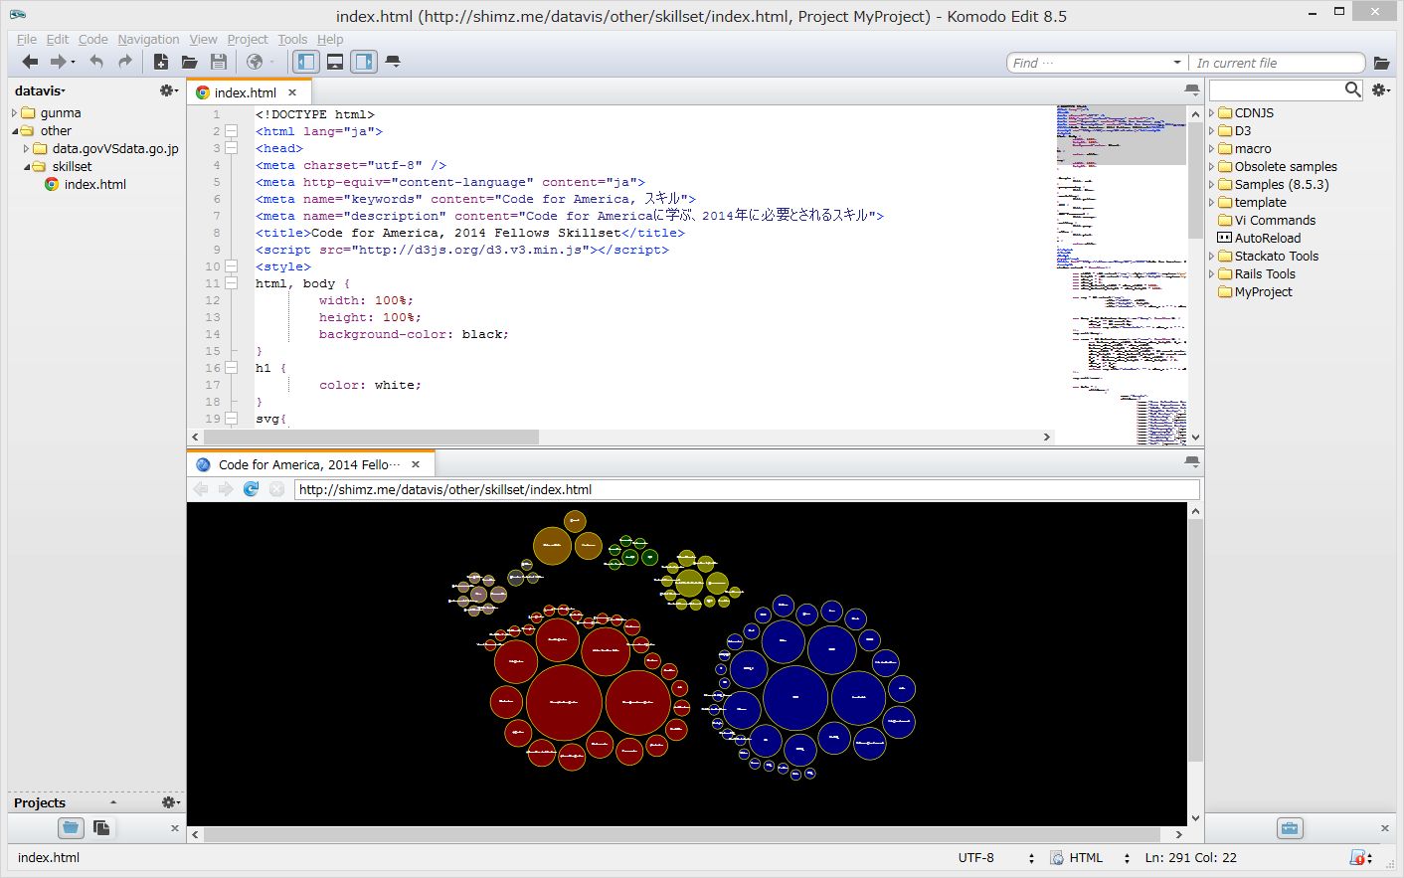Toggle fold on code line 10

(231, 266)
